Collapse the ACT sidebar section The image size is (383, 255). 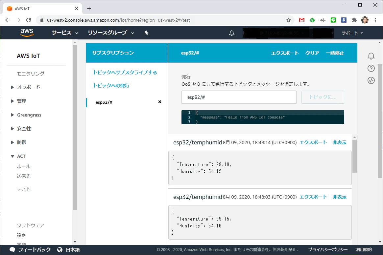[18, 156]
